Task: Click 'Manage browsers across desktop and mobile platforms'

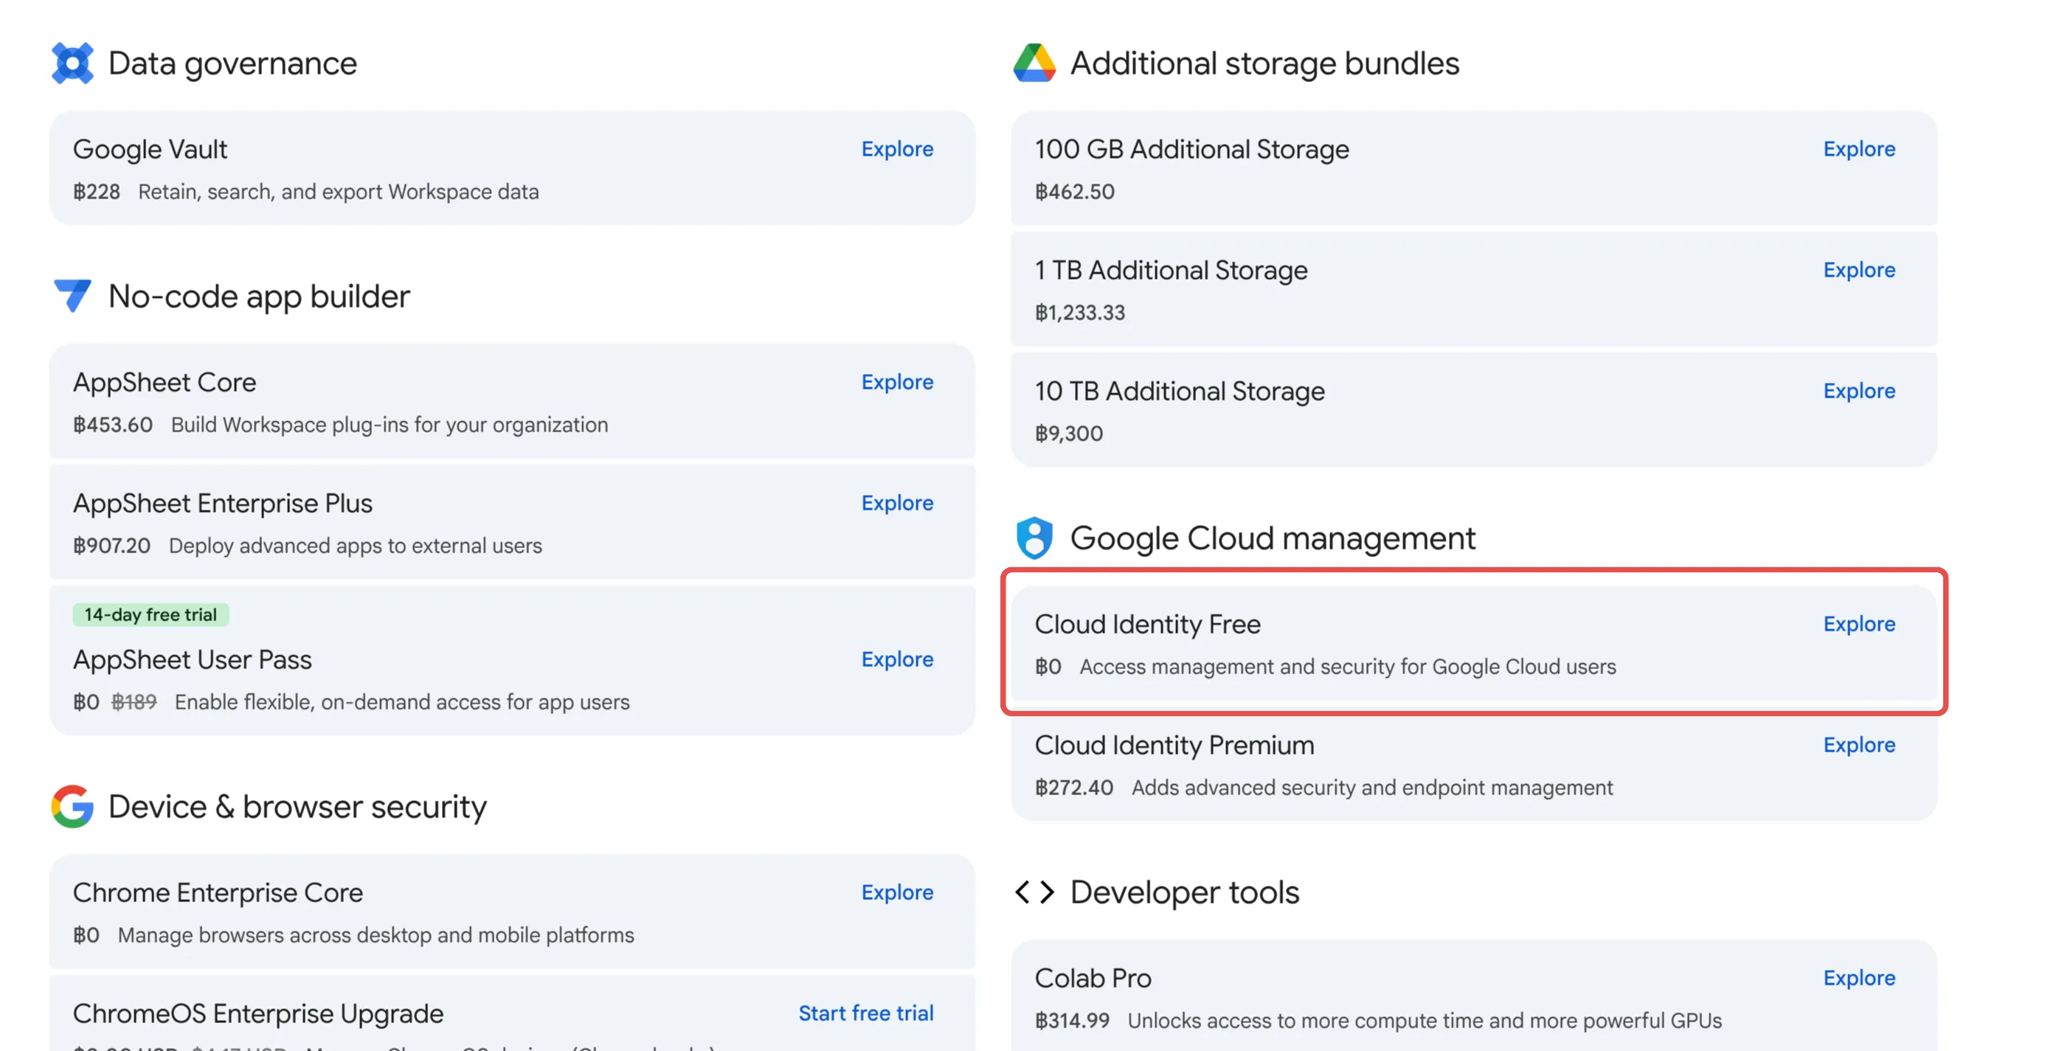Action: (x=376, y=934)
